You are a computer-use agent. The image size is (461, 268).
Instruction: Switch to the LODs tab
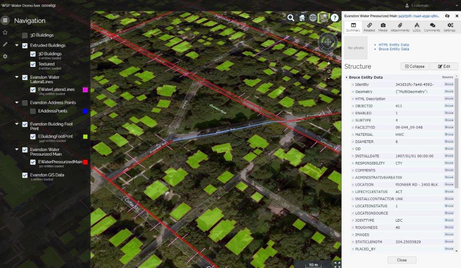pyautogui.click(x=416, y=26)
